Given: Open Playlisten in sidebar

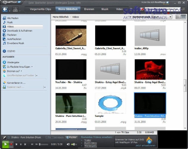Looking at the screenshot, I should [12, 35].
